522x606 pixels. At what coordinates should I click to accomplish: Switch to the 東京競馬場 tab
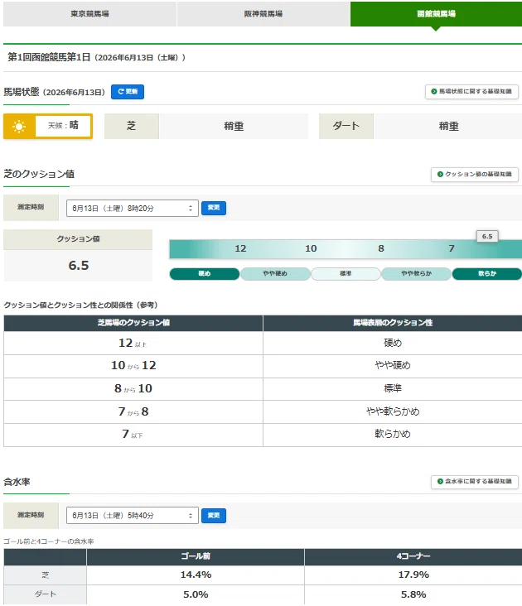click(x=89, y=13)
